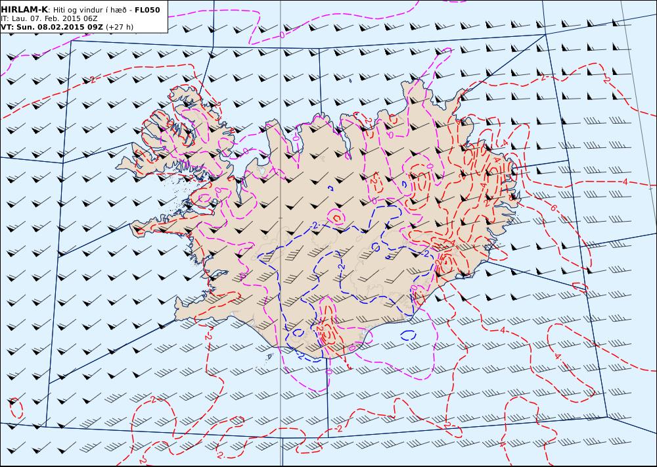Click the HIRLAM-K model title
Viewport: 657px width, 467px height.
click(24, 10)
